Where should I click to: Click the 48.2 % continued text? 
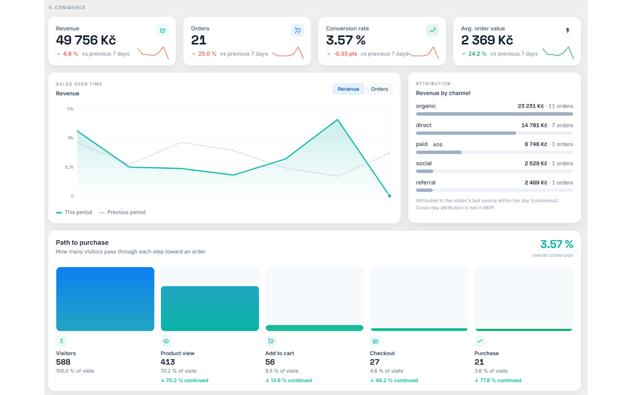tap(394, 381)
